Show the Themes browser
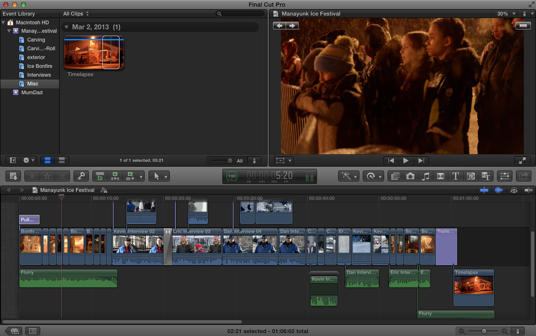Image resolution: width=536 pixels, height=336 pixels. tap(486, 176)
